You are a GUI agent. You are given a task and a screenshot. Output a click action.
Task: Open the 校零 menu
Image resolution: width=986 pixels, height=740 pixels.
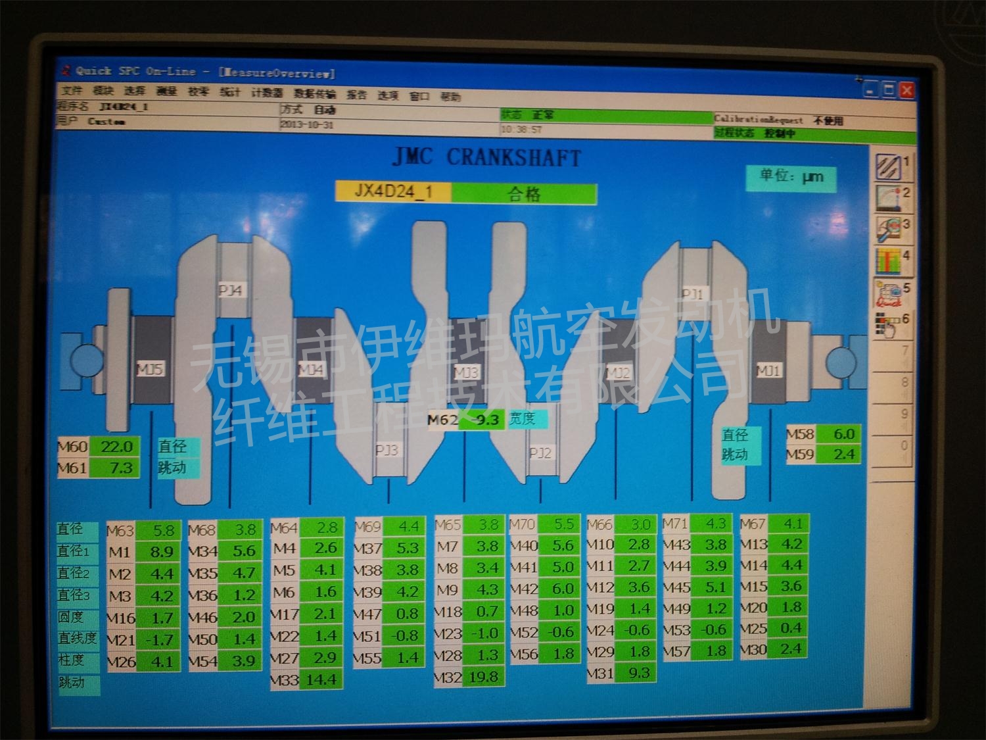[x=198, y=92]
